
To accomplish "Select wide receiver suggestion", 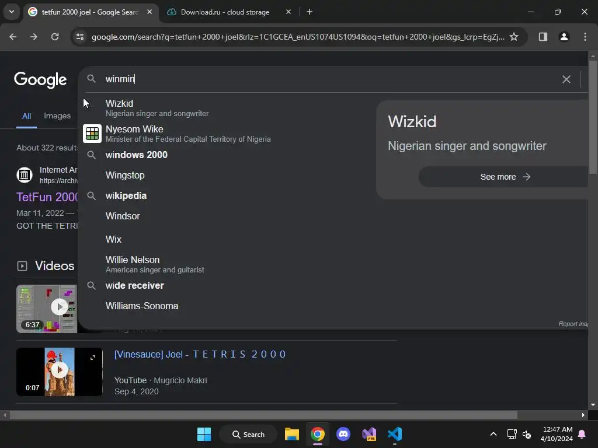I will (225, 285).
